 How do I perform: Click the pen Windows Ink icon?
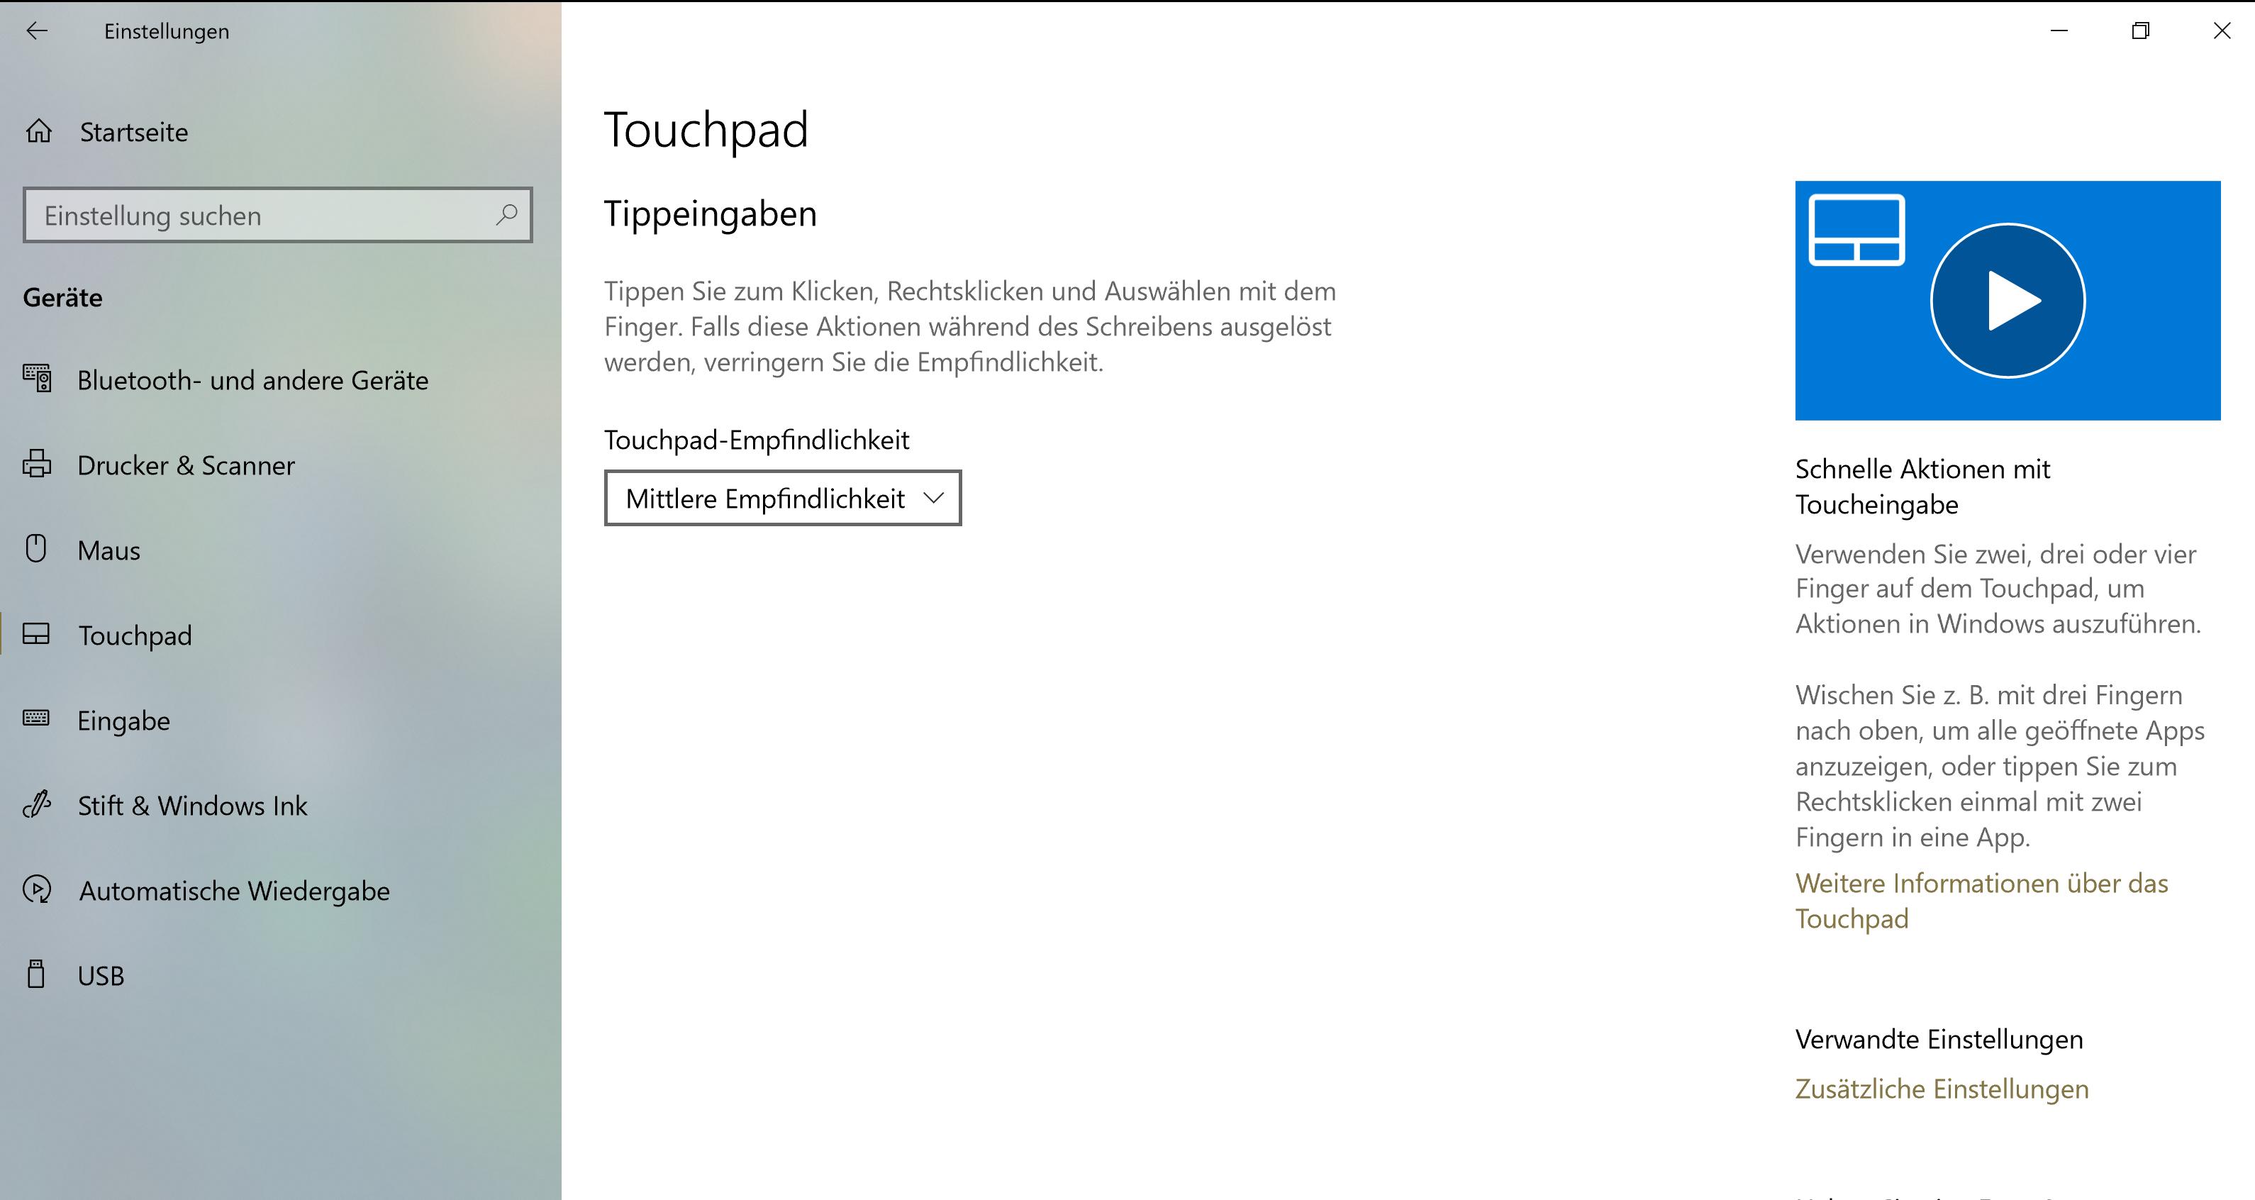(x=37, y=804)
